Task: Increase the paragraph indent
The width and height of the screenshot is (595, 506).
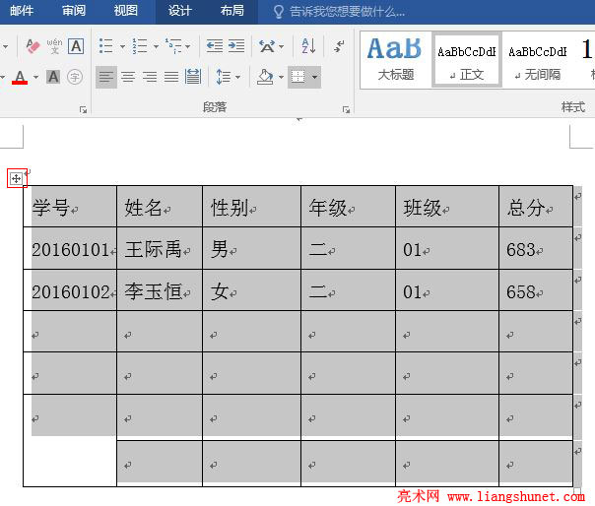Action: 236,46
